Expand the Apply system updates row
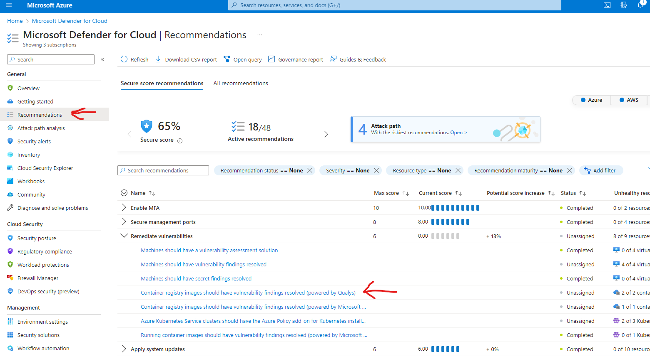650x359 pixels. (x=124, y=349)
